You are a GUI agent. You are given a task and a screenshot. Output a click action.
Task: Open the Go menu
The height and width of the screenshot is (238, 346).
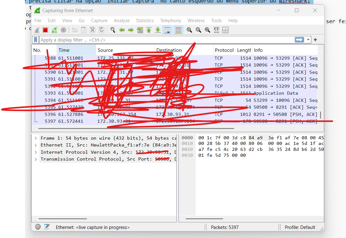pyautogui.click(x=82, y=21)
